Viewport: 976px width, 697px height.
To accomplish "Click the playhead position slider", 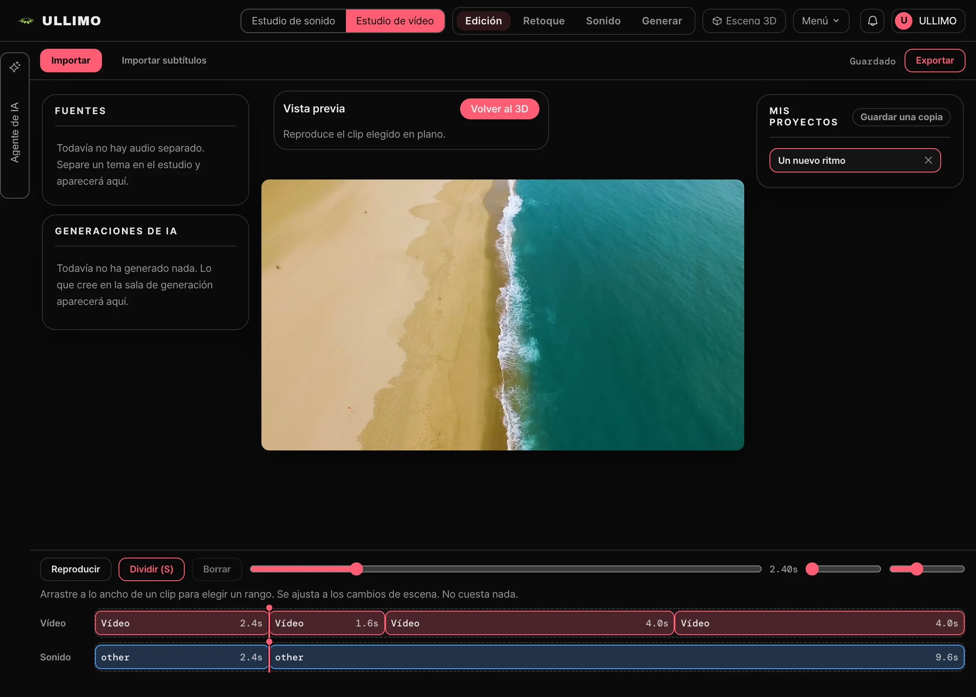I will click(x=505, y=569).
